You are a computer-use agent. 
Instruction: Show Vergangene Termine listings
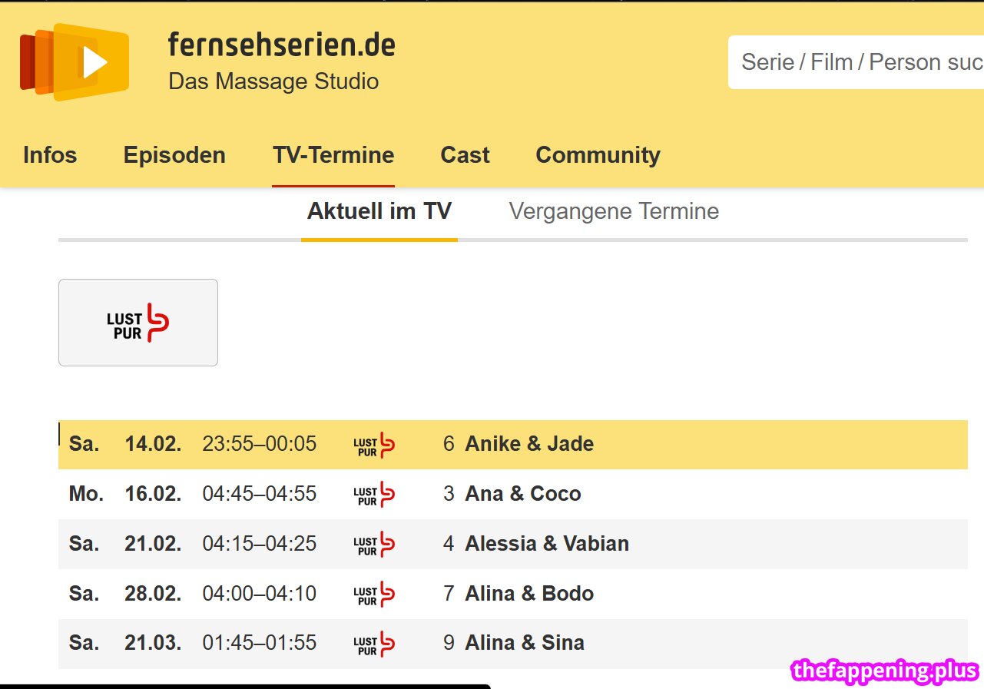(x=614, y=211)
